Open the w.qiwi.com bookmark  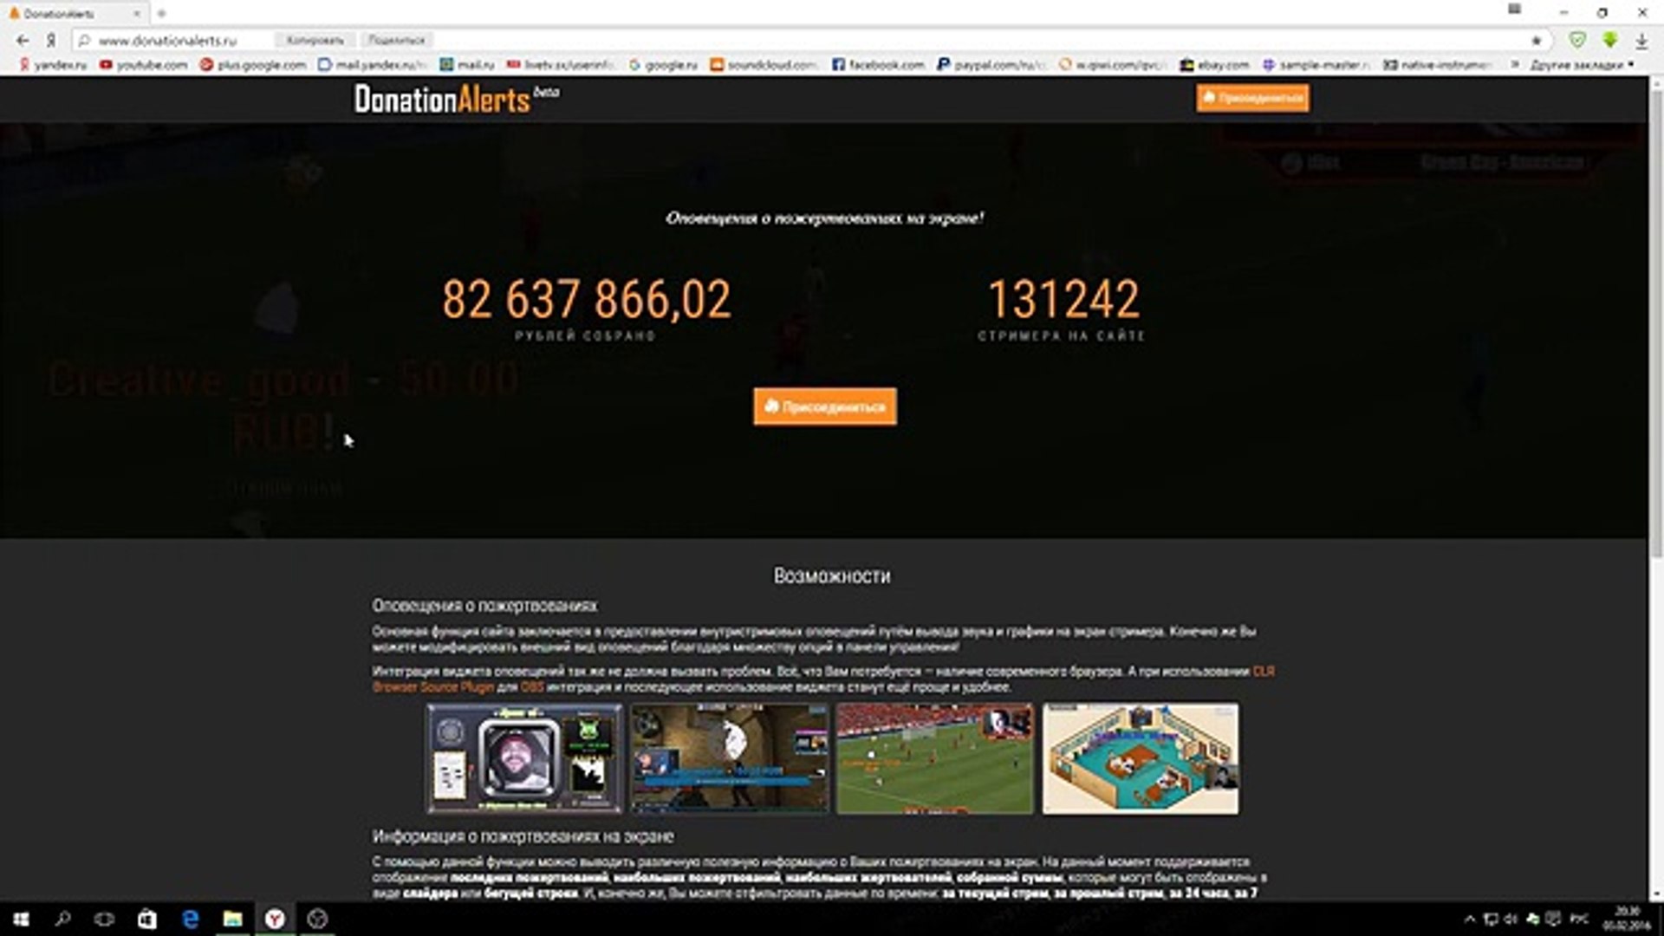1113,65
